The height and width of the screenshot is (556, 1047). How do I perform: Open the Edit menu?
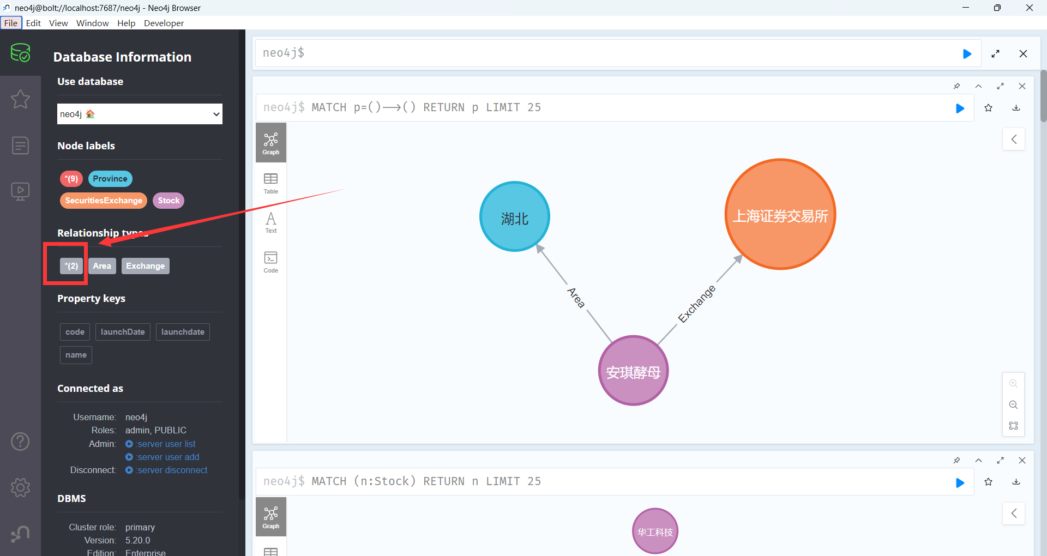pyautogui.click(x=33, y=23)
